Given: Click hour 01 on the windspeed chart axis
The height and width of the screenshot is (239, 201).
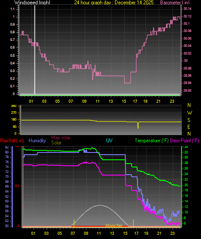Looking at the screenshot, I should pyautogui.click(x=31, y=101).
